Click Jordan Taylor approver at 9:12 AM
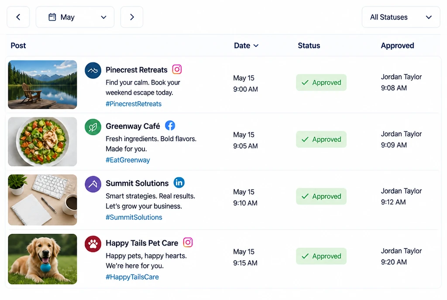The image size is (447, 300). [402, 191]
